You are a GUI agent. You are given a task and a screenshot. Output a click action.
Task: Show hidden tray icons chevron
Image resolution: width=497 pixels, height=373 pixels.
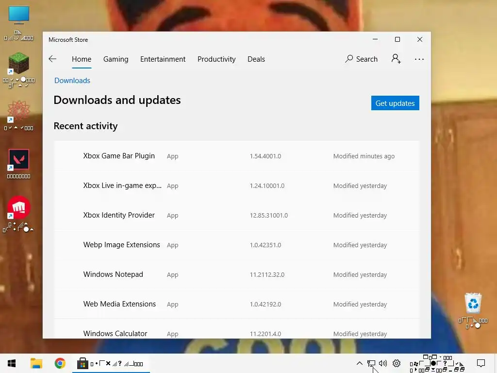tap(359, 363)
